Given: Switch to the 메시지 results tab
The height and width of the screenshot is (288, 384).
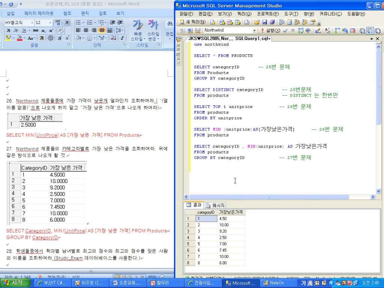Looking at the screenshot, I should (x=216, y=205).
